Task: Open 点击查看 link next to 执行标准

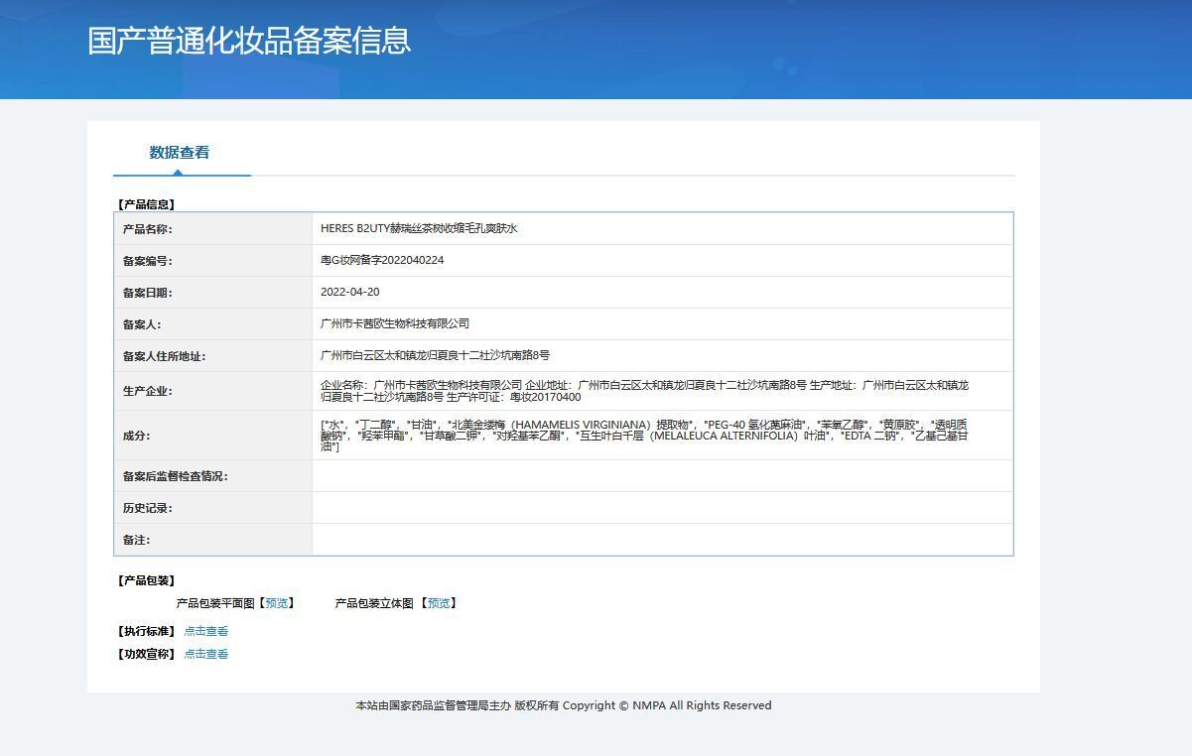Action: 206,631
